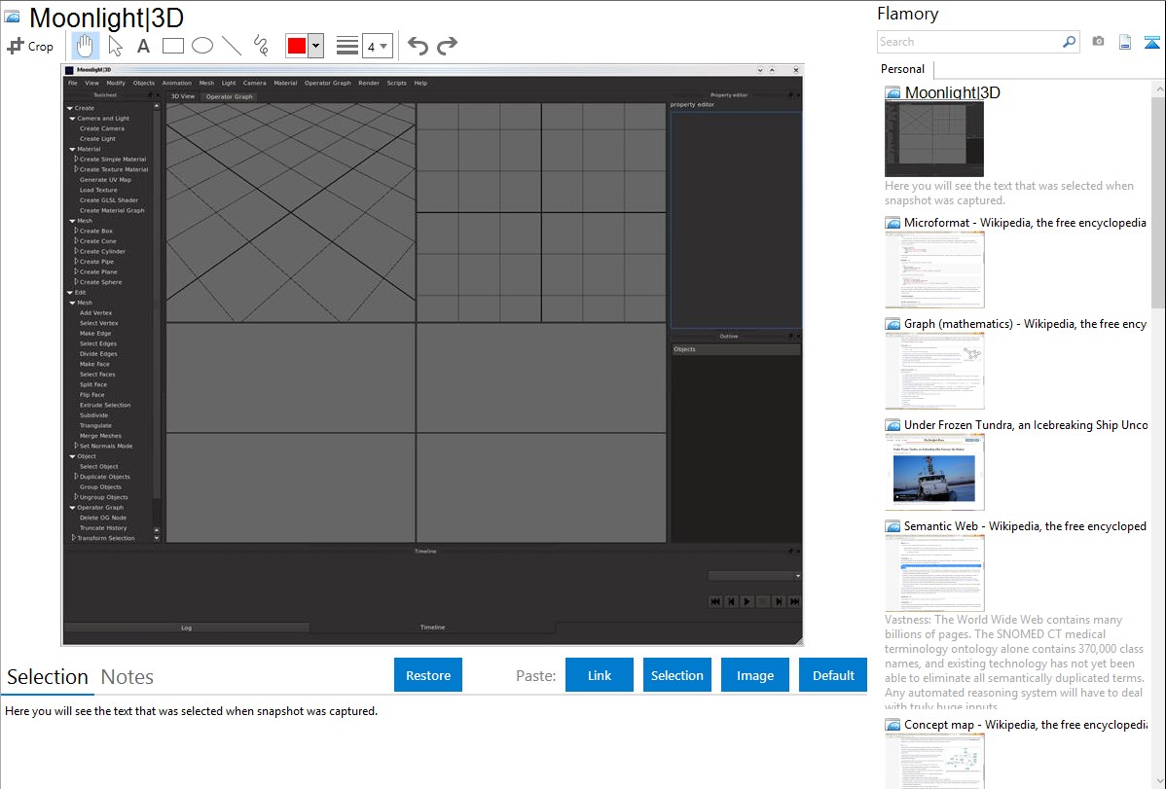Choose the freehand scribble tool
Screen dimensions: 1166x789
[261, 46]
